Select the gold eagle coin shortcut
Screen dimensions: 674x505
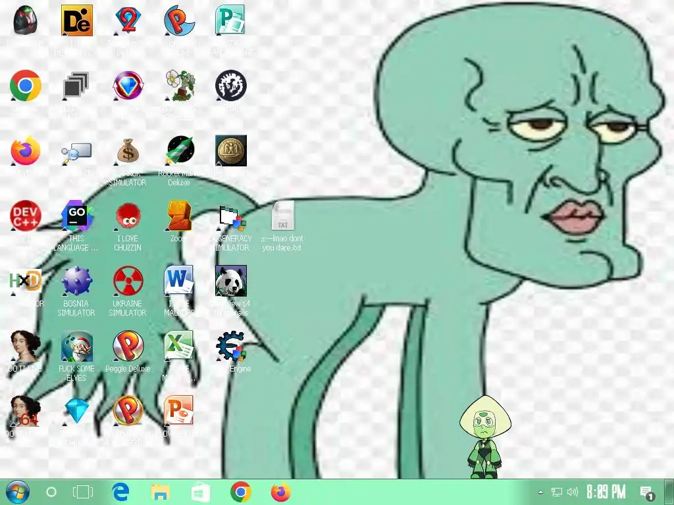click(231, 151)
